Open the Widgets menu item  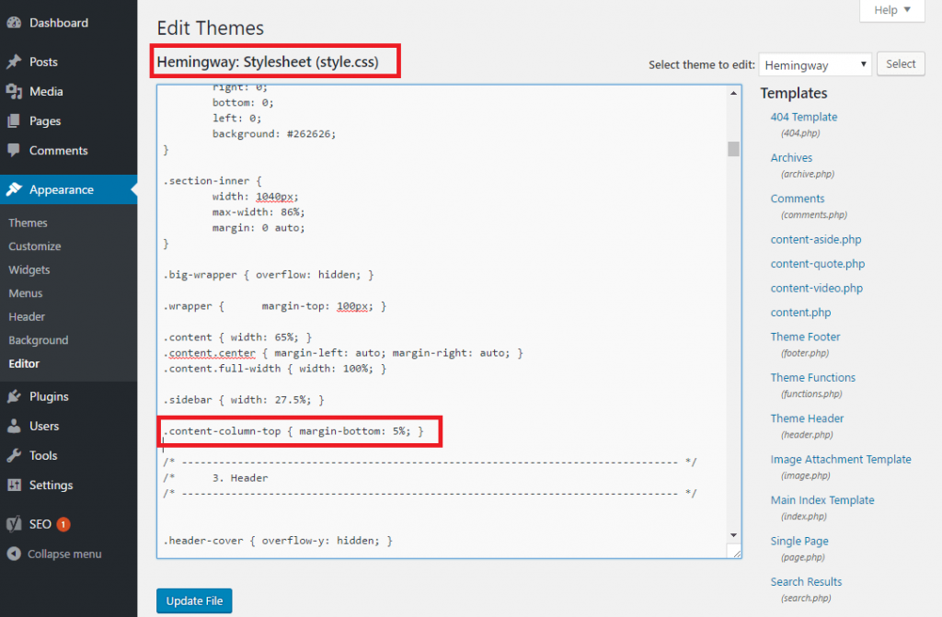(x=29, y=269)
